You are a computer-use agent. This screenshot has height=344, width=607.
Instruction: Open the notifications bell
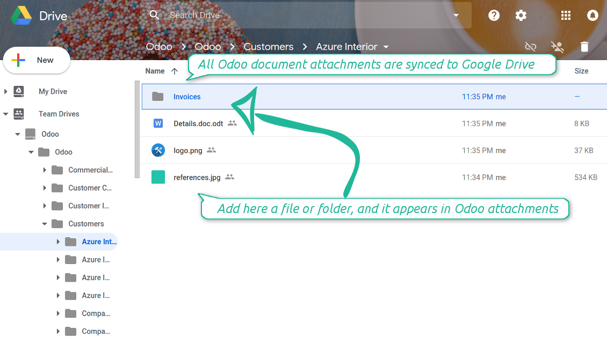592,16
